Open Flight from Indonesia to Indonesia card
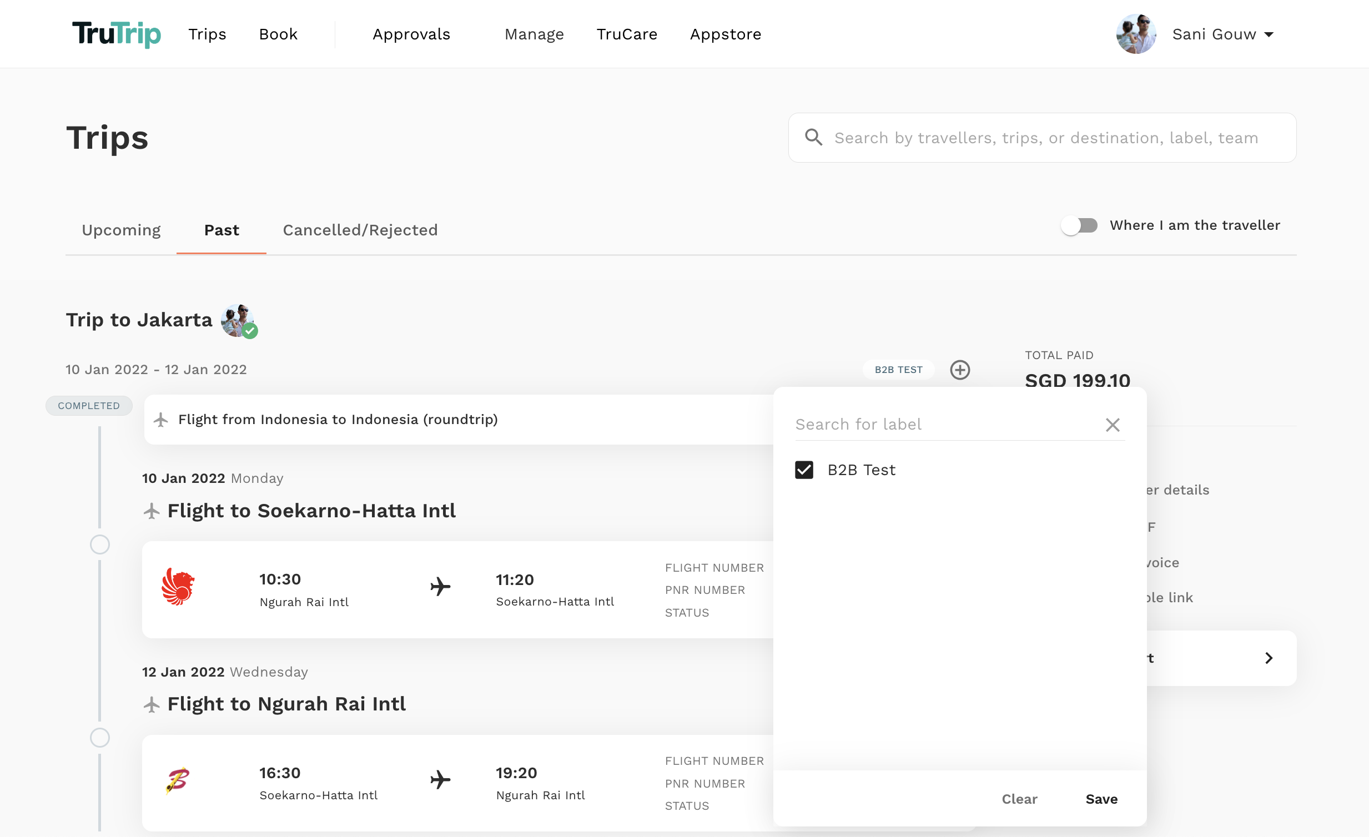Viewport: 1369px width, 837px height. click(x=459, y=420)
